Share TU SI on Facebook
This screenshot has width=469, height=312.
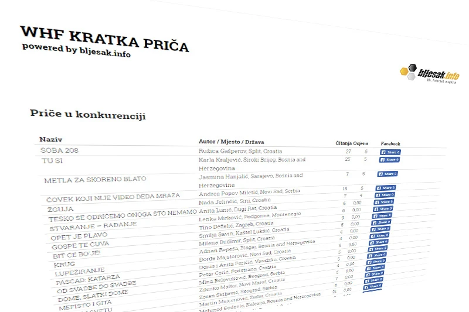[x=389, y=160]
